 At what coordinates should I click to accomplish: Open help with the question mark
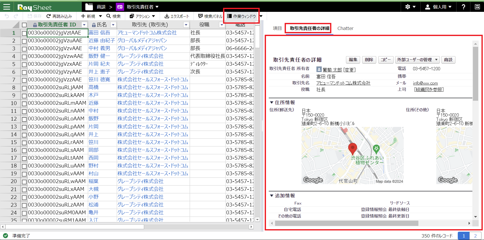pos(463,7)
